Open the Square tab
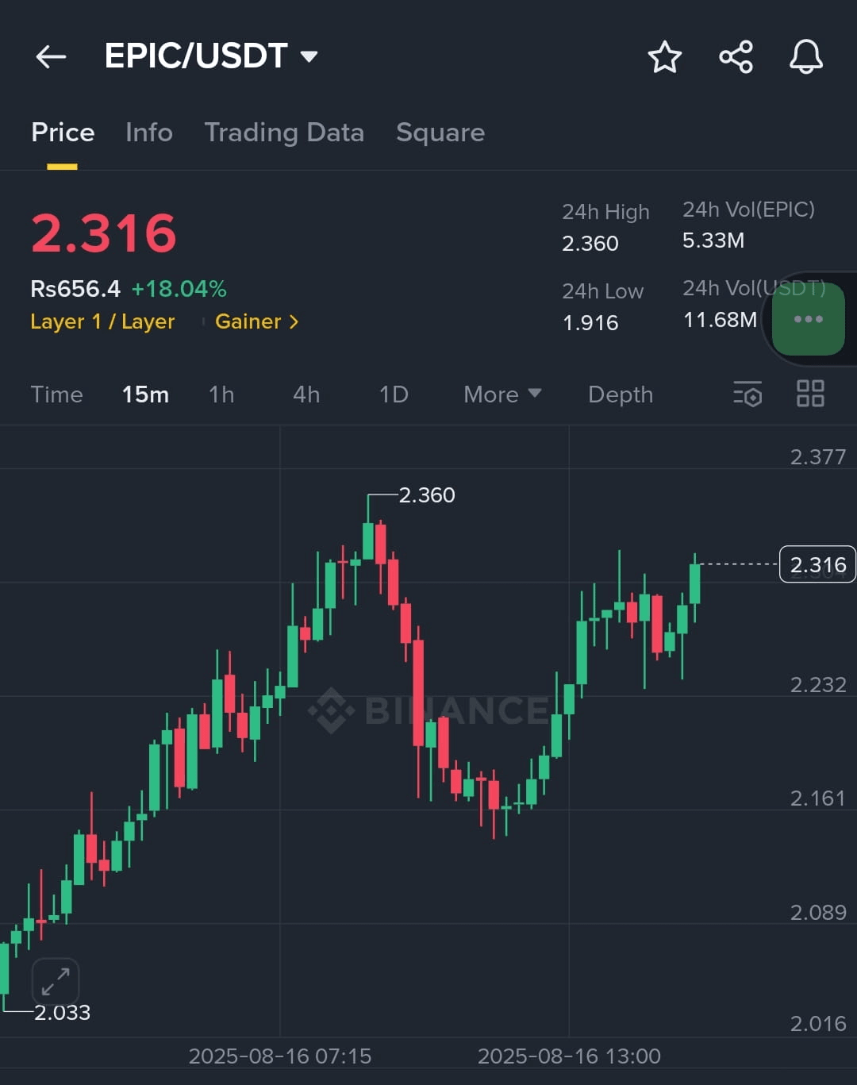This screenshot has height=1085, width=857. pos(440,133)
